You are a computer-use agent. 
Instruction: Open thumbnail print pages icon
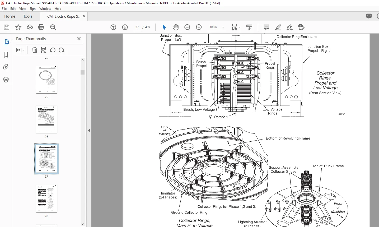pyautogui.click(x=44, y=50)
